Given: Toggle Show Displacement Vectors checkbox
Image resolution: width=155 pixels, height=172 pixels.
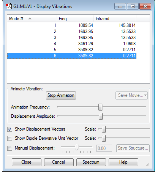Looking at the screenshot, I should pos(10,129).
